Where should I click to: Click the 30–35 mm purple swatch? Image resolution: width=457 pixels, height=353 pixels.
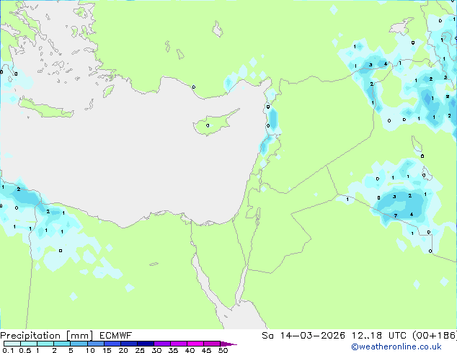[162, 344]
